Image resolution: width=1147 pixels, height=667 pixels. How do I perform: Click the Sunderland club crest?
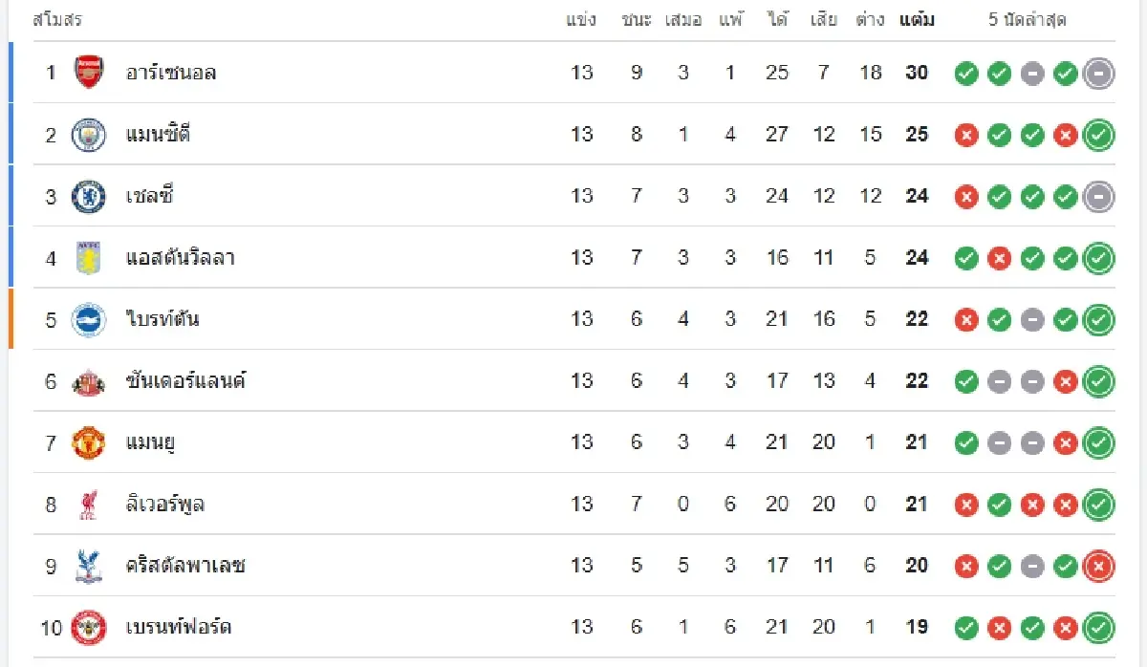[89, 381]
